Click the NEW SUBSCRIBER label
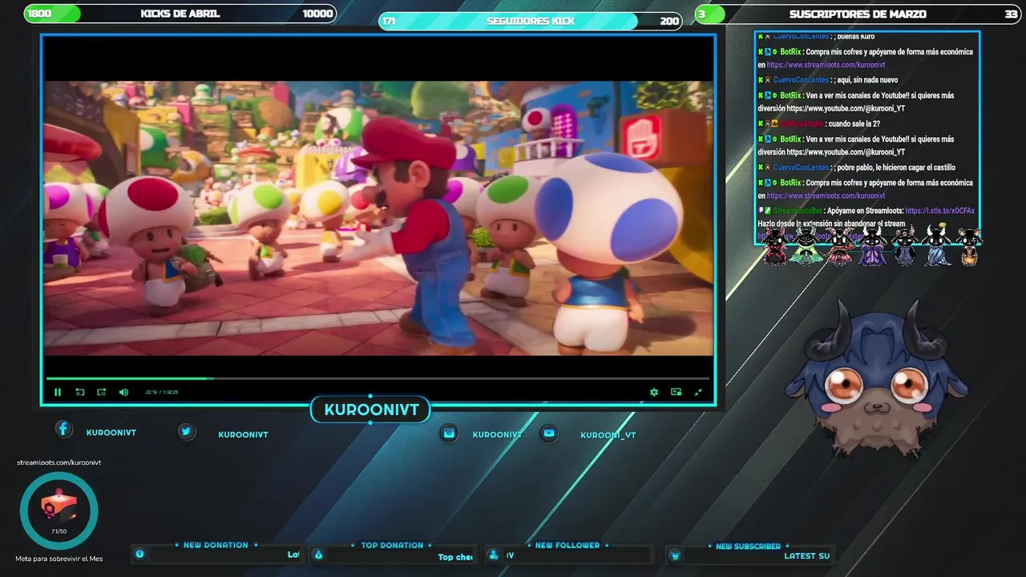The width and height of the screenshot is (1026, 577). coord(748,546)
